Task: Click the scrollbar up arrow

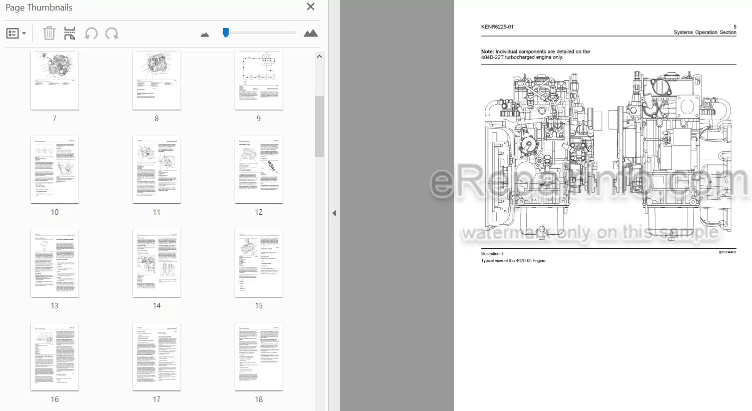Action: click(319, 57)
